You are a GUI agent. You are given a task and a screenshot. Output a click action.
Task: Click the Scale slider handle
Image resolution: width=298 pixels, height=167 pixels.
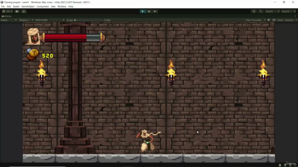tap(75, 20)
